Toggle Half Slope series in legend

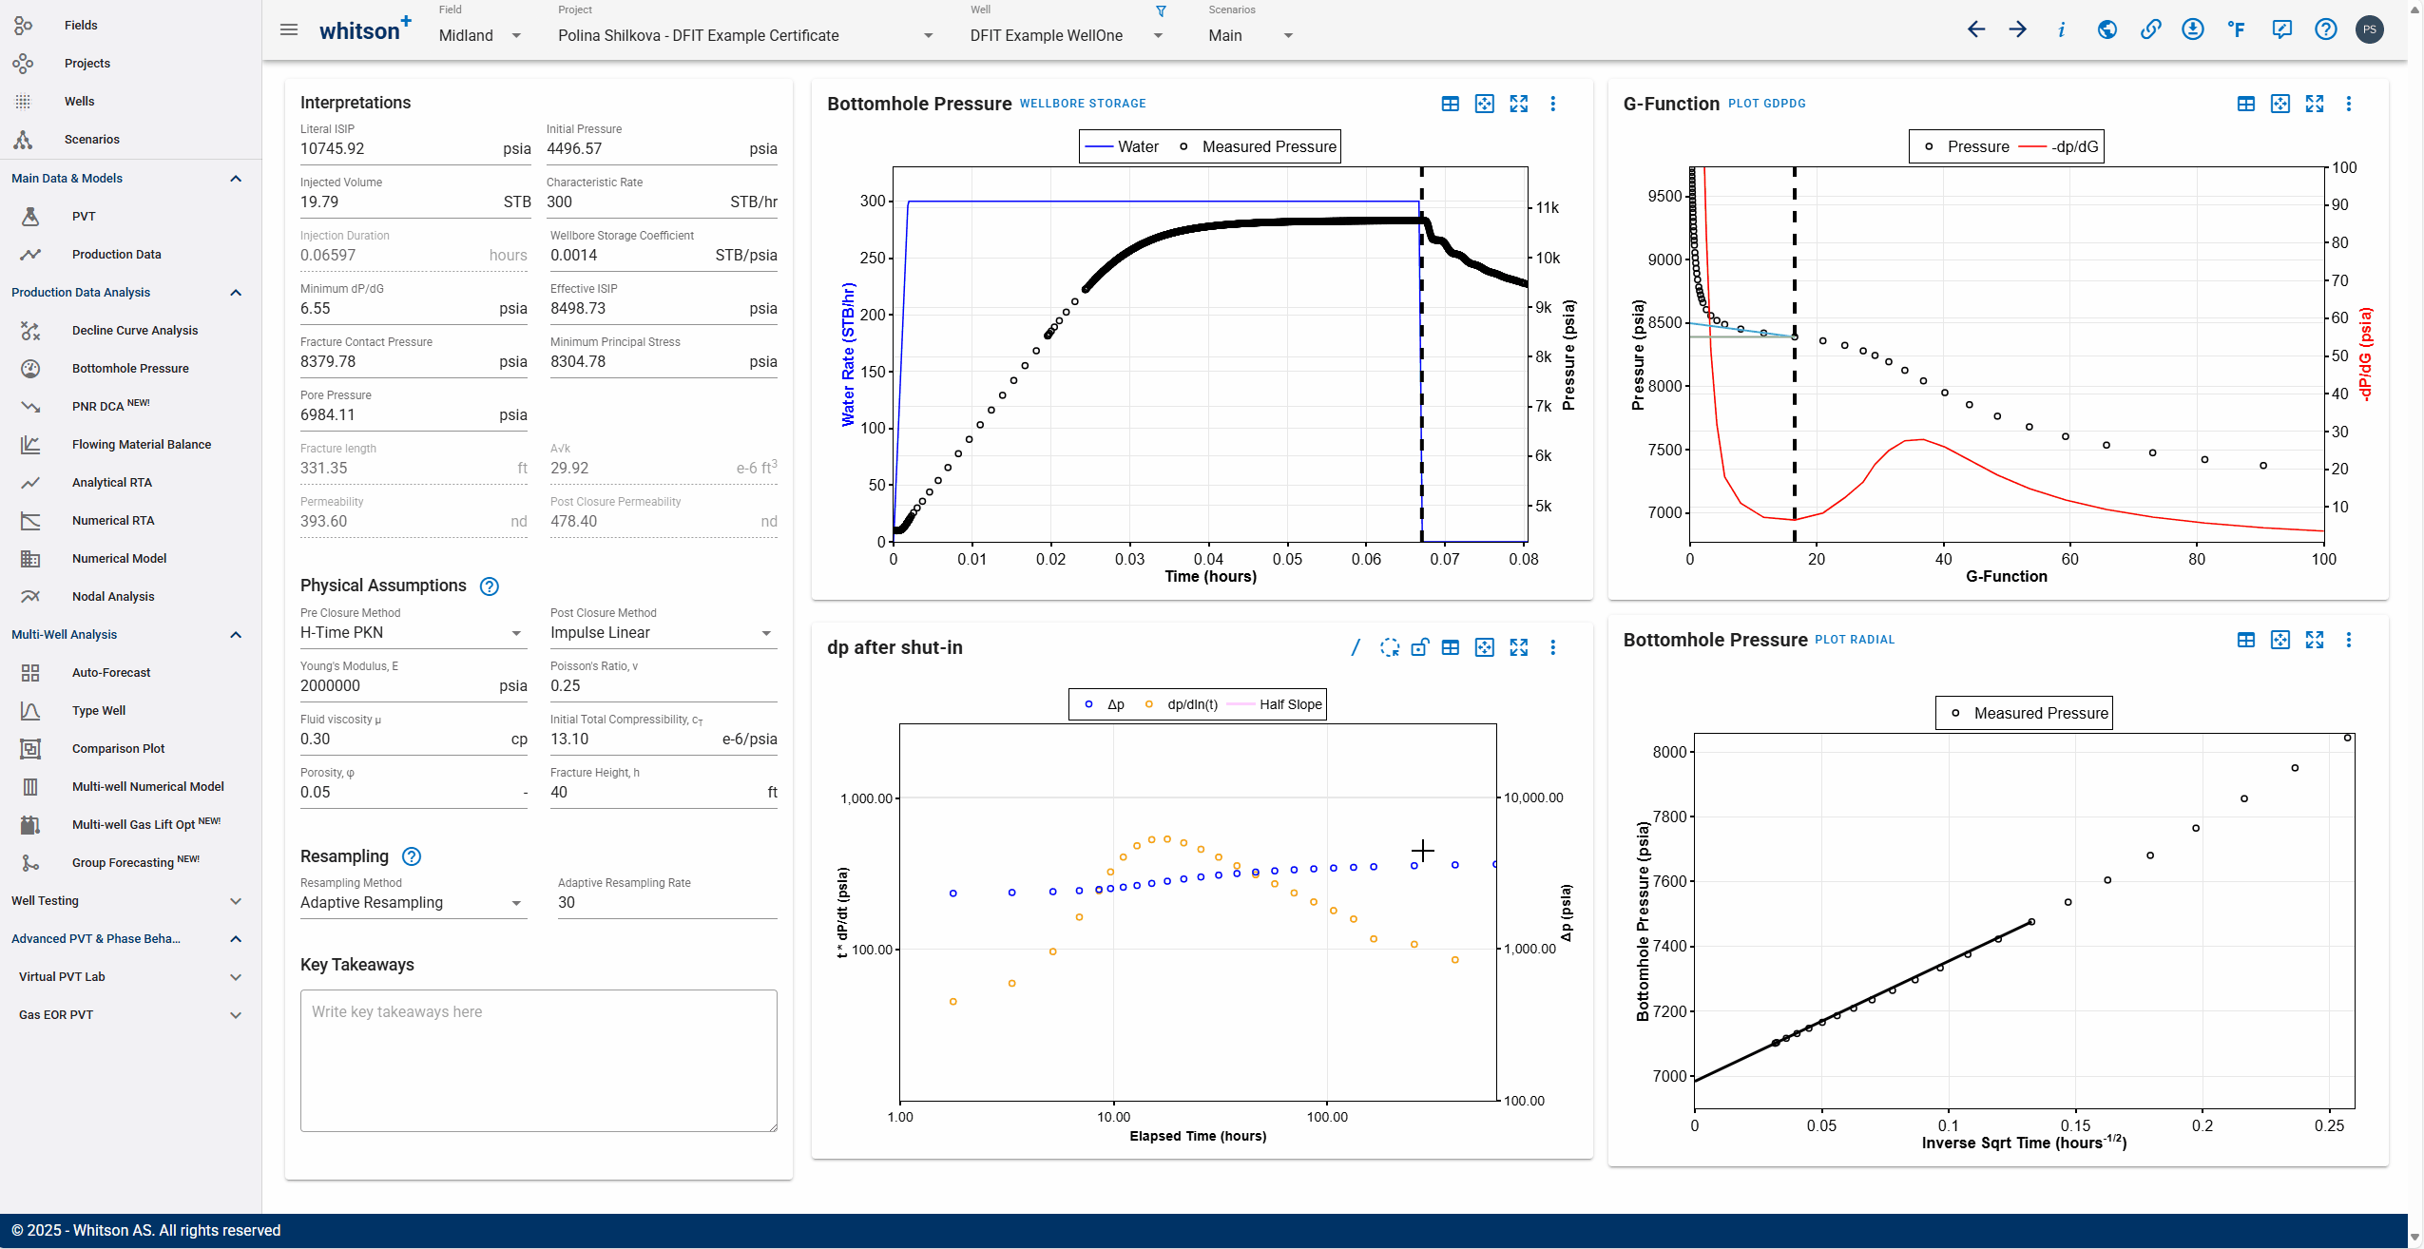click(x=1275, y=704)
